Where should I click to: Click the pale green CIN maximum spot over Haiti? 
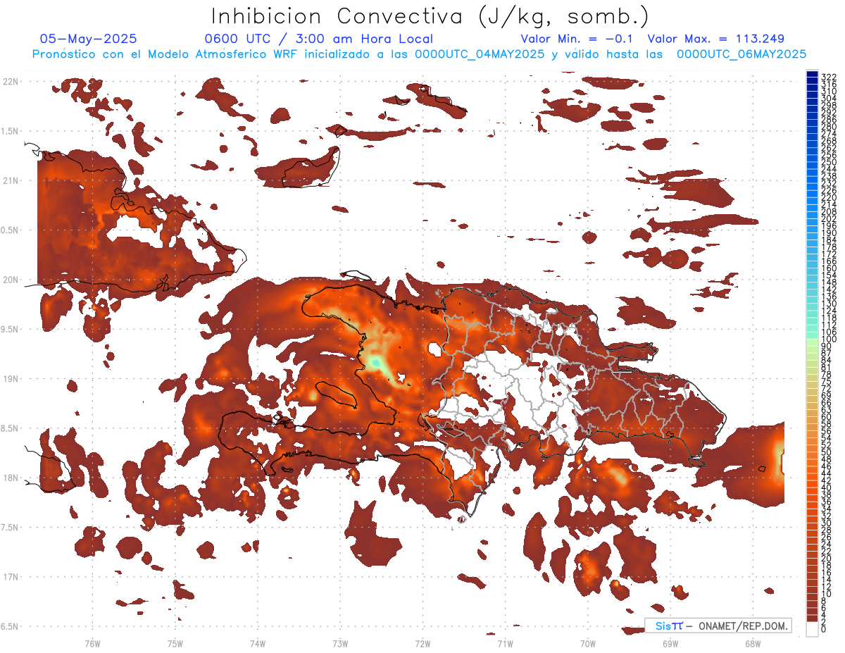coord(375,362)
